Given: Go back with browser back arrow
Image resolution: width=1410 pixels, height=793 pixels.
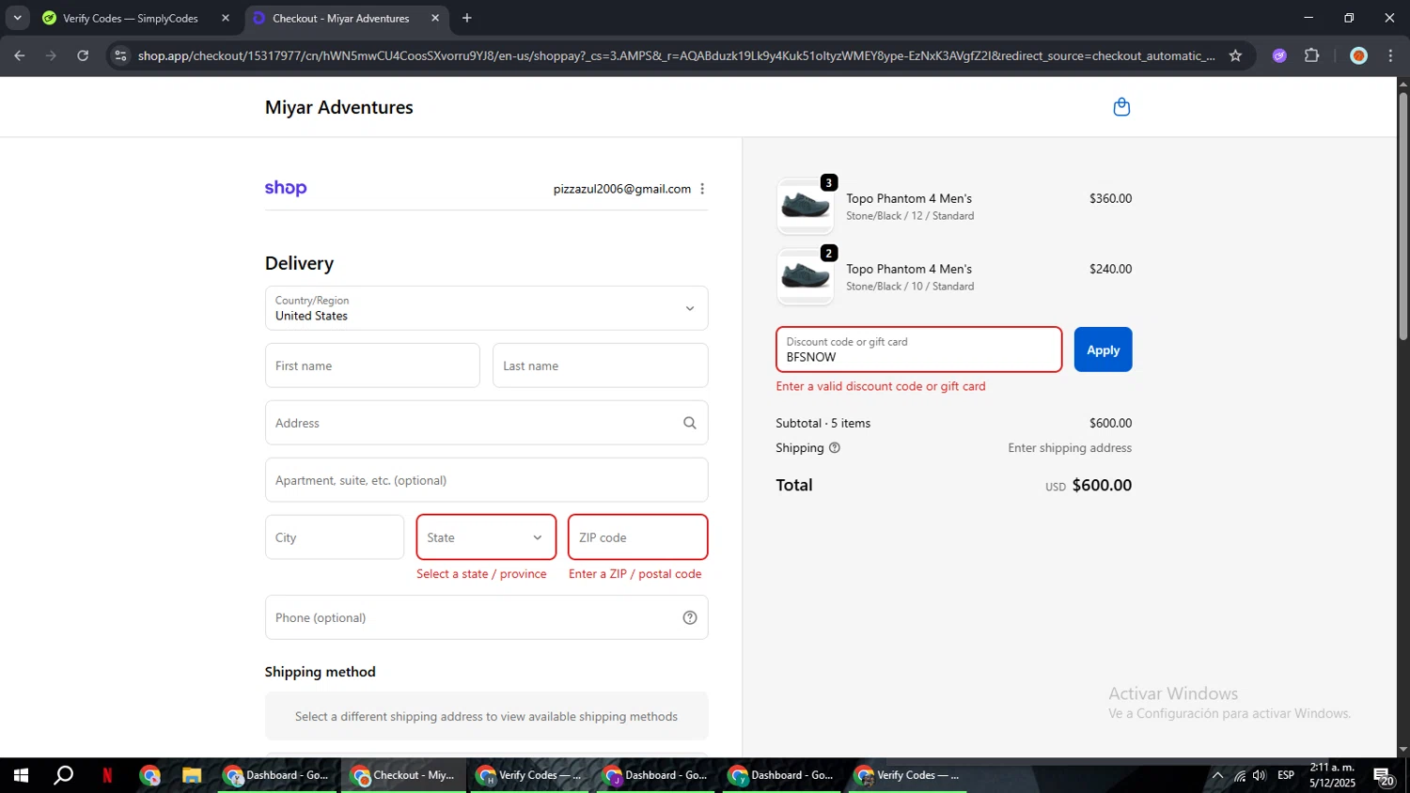Looking at the screenshot, I should (x=20, y=55).
